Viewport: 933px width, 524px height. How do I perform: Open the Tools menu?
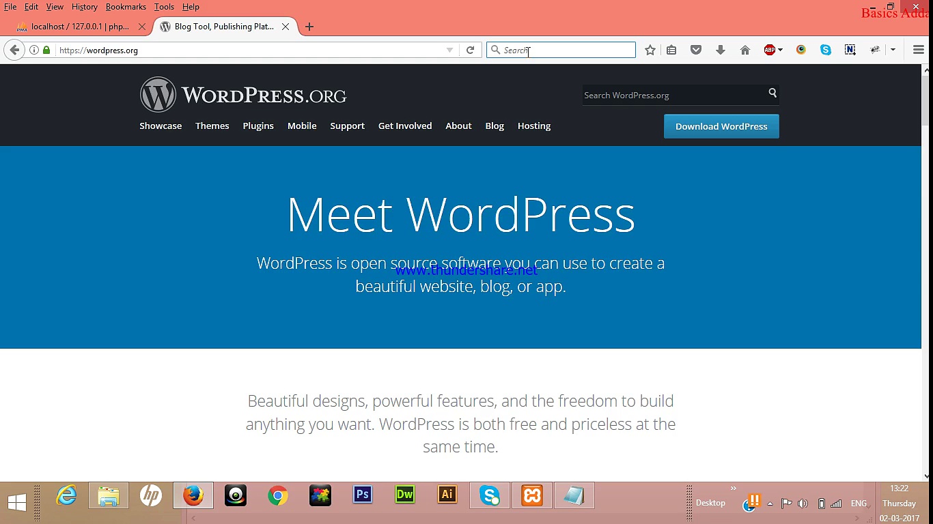point(164,7)
